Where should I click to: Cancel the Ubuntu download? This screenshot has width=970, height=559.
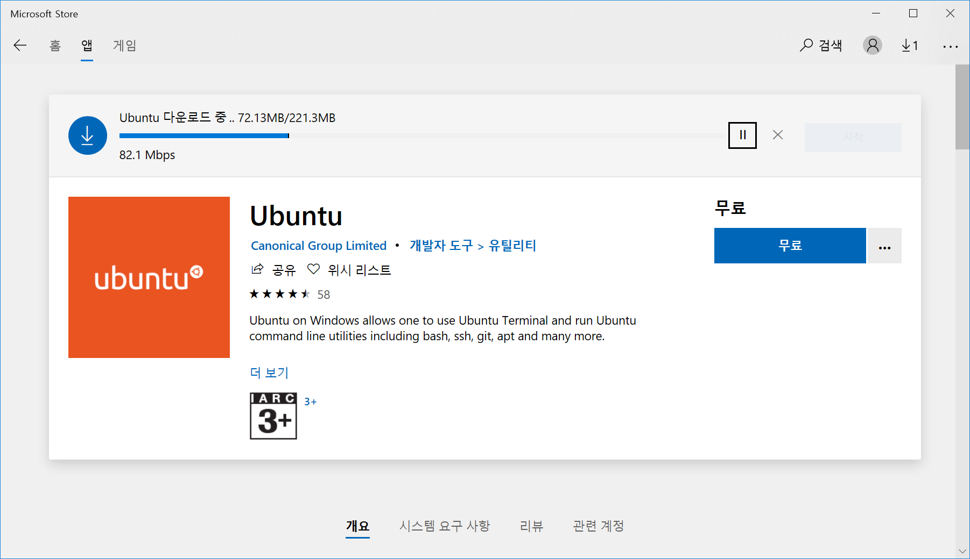click(778, 135)
